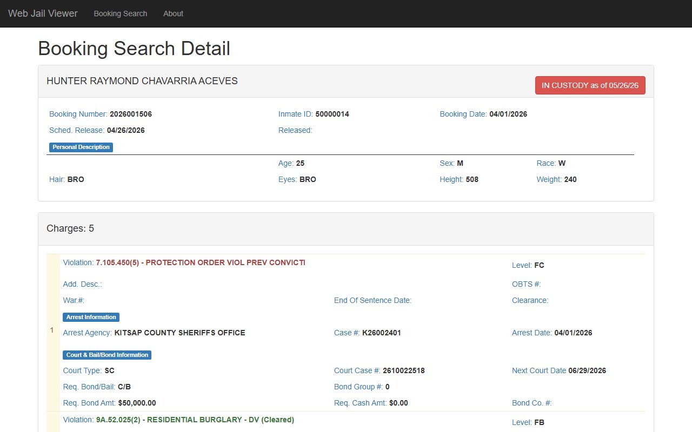Click the Race W value
692x432 pixels.
point(562,163)
